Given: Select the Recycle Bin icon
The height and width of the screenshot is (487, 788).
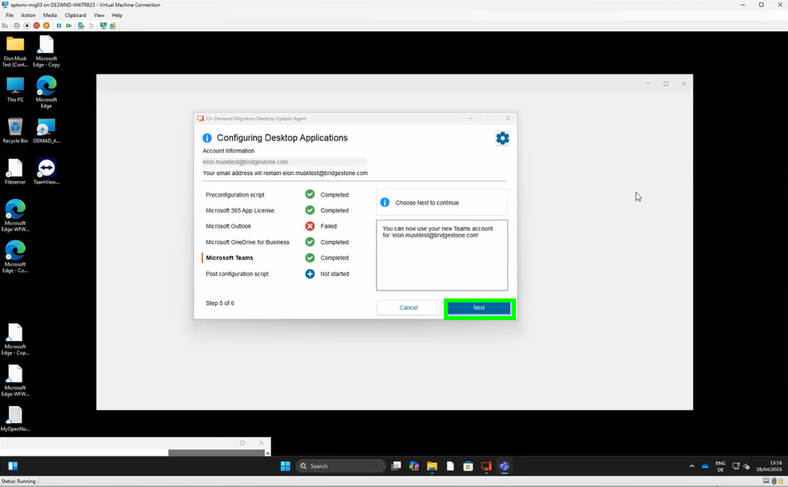Looking at the screenshot, I should [x=15, y=131].
